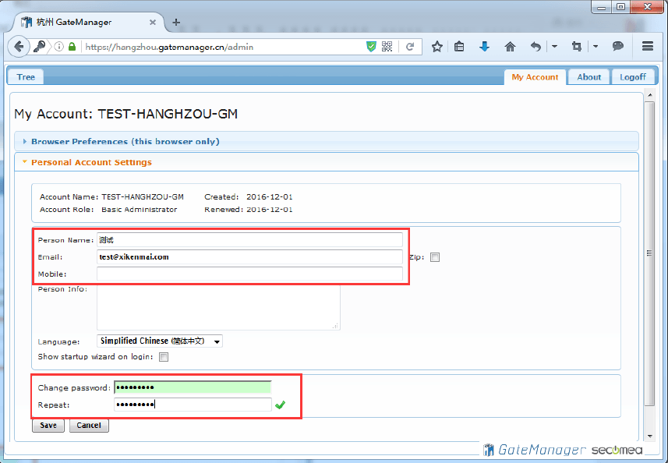
Task: Open a new browser tab with plus
Action: point(176,22)
